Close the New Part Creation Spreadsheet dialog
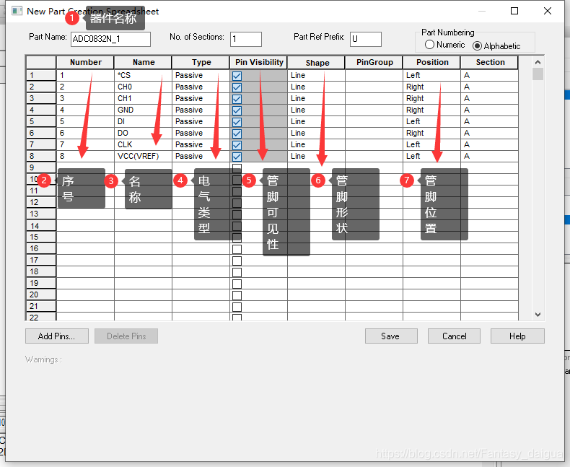Screen dimensions: 570x467 (548, 11)
